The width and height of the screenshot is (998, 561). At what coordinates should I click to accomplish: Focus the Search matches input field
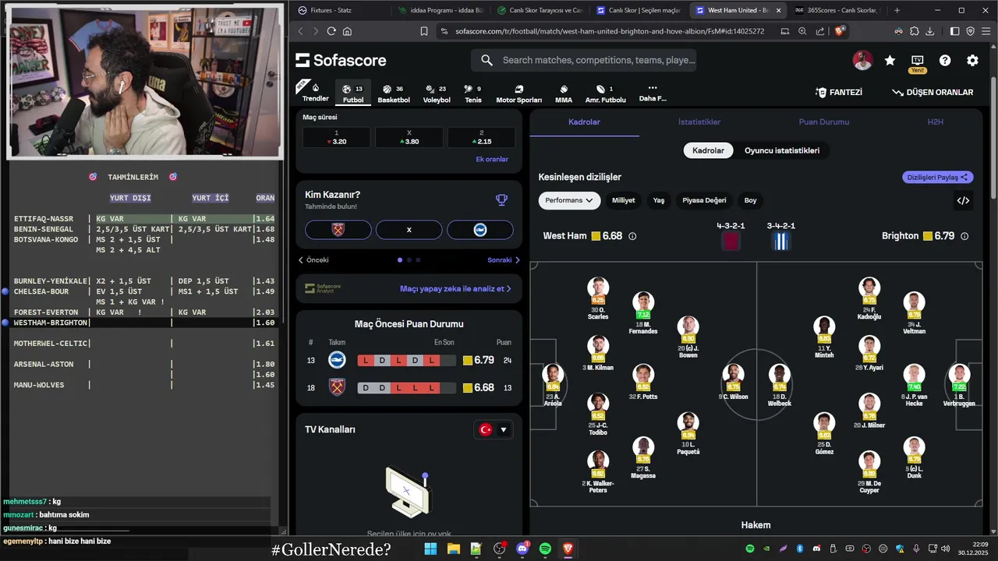click(583, 60)
